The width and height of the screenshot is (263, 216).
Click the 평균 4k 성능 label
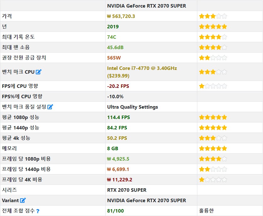click(x=16, y=138)
